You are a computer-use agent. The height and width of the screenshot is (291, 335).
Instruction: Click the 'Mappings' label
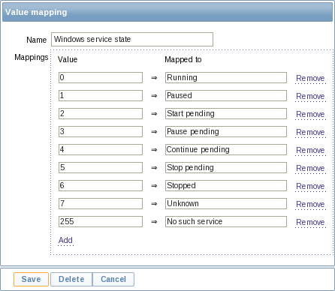[x=32, y=57]
